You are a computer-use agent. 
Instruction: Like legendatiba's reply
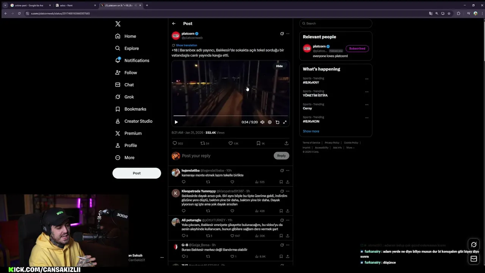point(232,182)
